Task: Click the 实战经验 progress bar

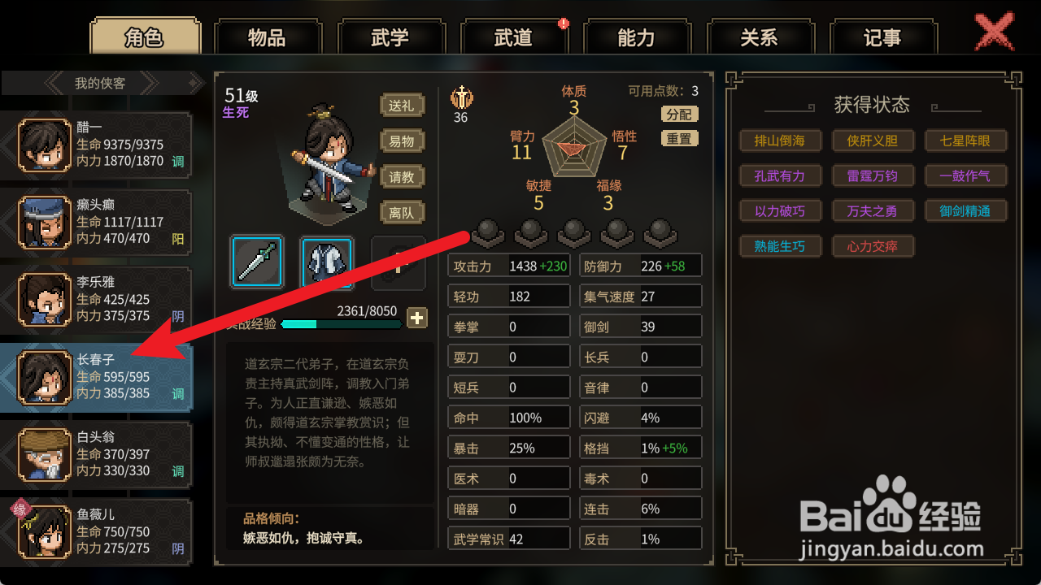Action: coord(342,324)
